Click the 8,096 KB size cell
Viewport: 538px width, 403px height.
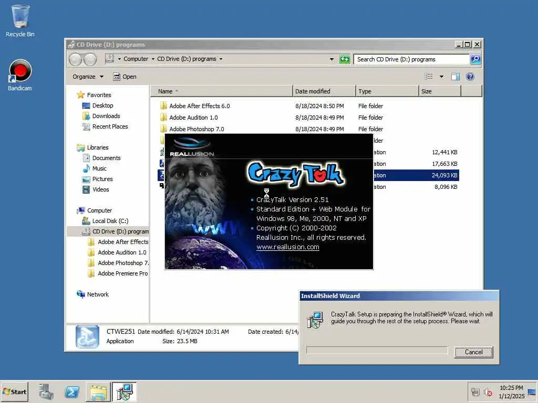[x=446, y=187]
